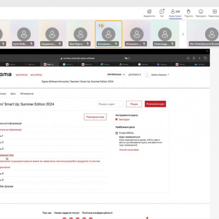Open the browser tab overview icon
Image resolution: width=219 pixels, height=219 pixels.
point(205,58)
